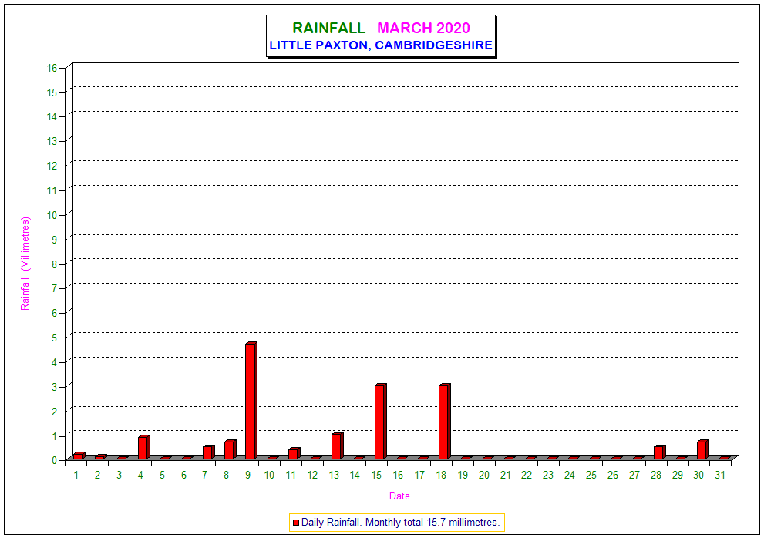Click the 'Rainfall (Millimetres)' y-axis label

(25, 264)
